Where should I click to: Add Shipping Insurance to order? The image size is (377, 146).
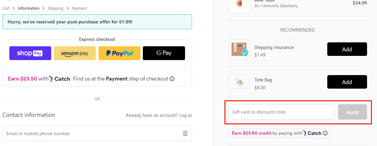pos(347,49)
